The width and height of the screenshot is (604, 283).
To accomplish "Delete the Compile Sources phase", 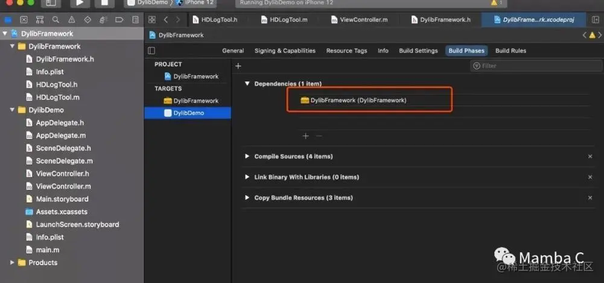I will pos(590,157).
